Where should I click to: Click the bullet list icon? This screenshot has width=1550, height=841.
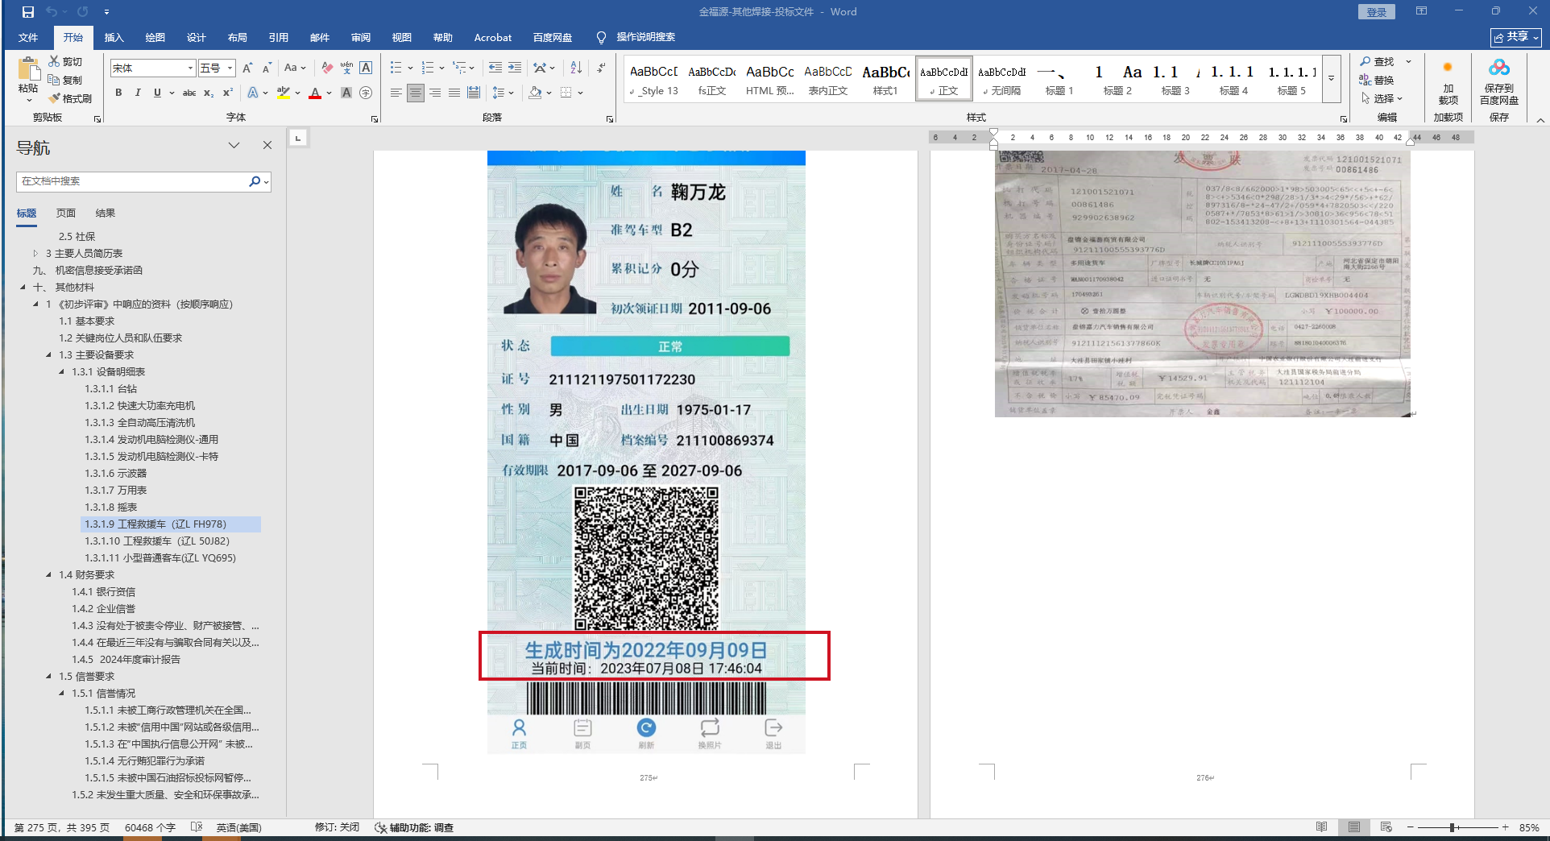coord(396,68)
